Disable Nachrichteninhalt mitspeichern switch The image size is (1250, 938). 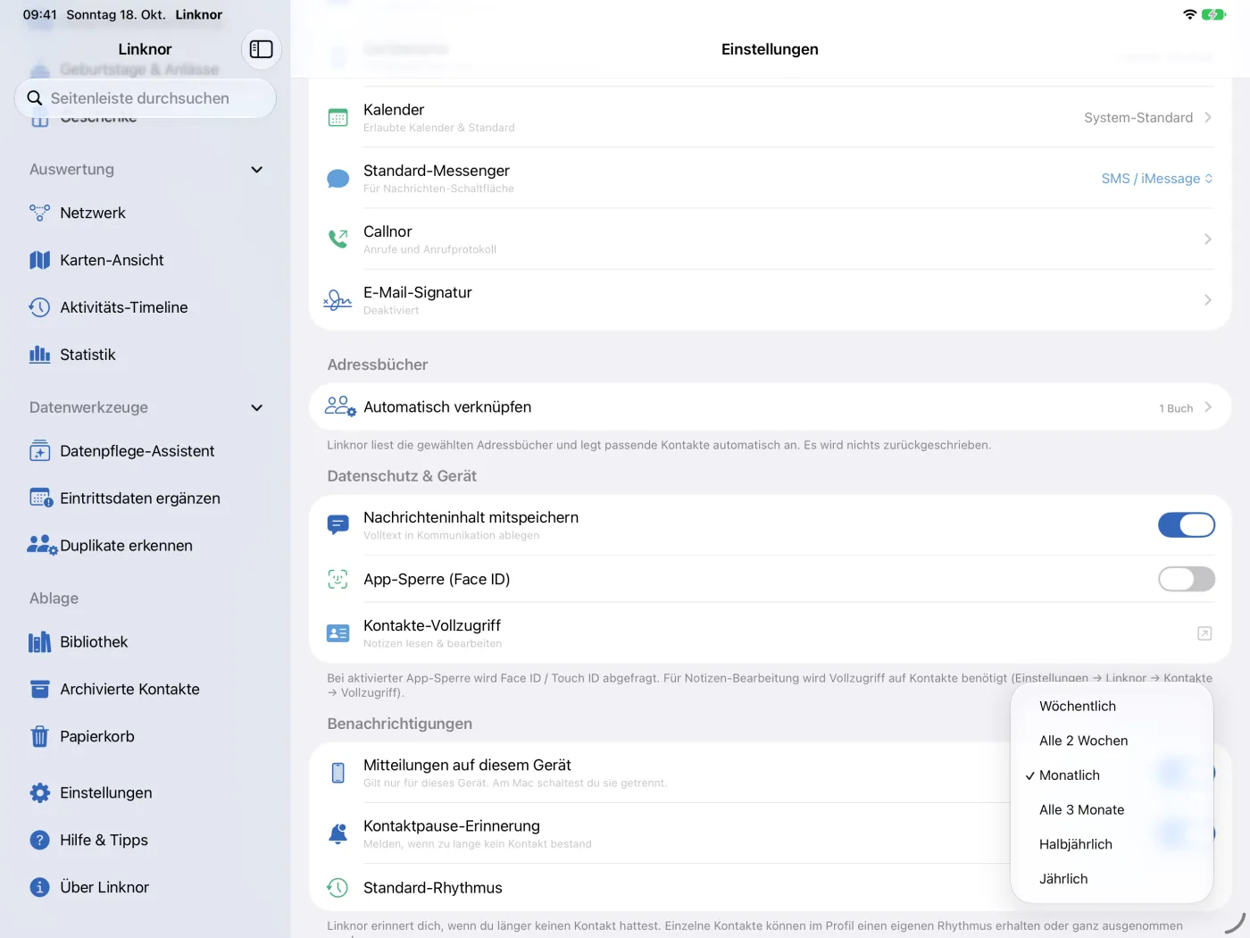(1186, 525)
